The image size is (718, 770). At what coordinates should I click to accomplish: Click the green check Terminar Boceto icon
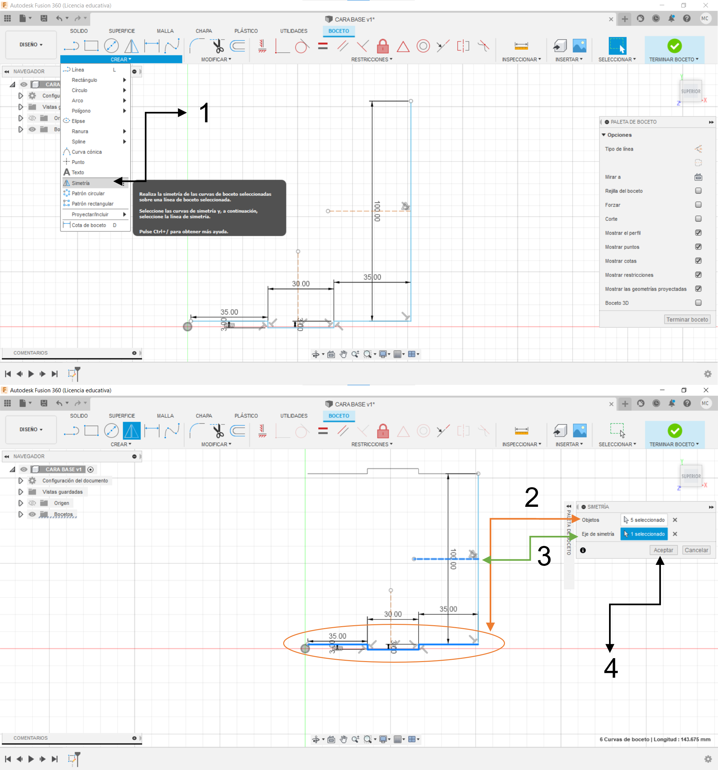click(x=674, y=46)
